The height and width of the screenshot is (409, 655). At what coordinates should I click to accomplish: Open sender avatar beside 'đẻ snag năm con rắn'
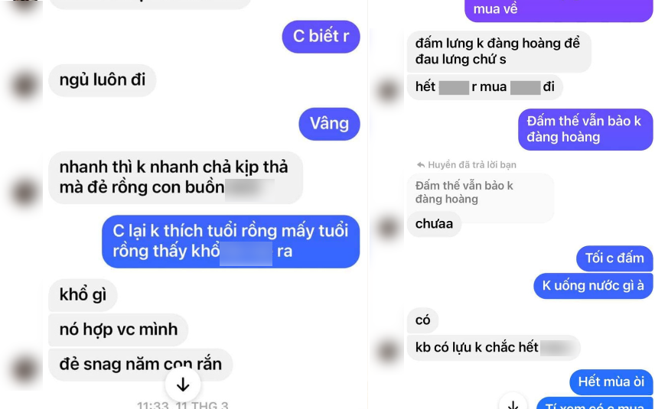pos(25,370)
